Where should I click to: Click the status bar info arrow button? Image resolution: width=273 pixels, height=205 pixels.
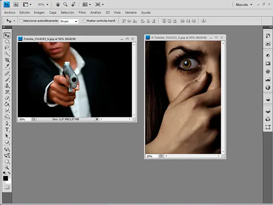[x=97, y=119]
